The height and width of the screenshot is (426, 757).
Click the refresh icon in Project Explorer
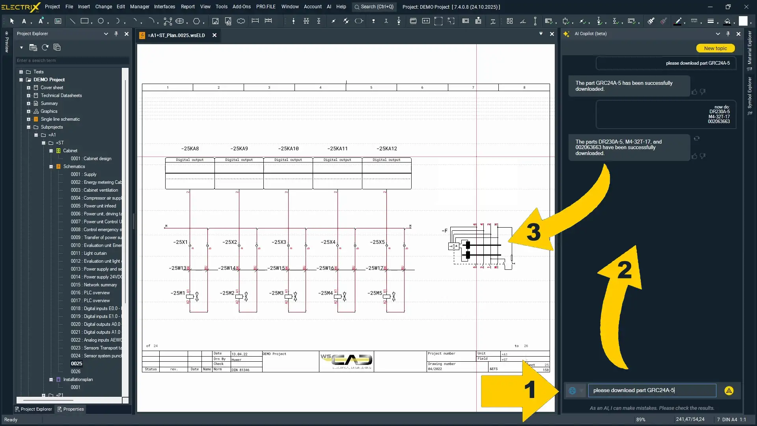pos(45,48)
